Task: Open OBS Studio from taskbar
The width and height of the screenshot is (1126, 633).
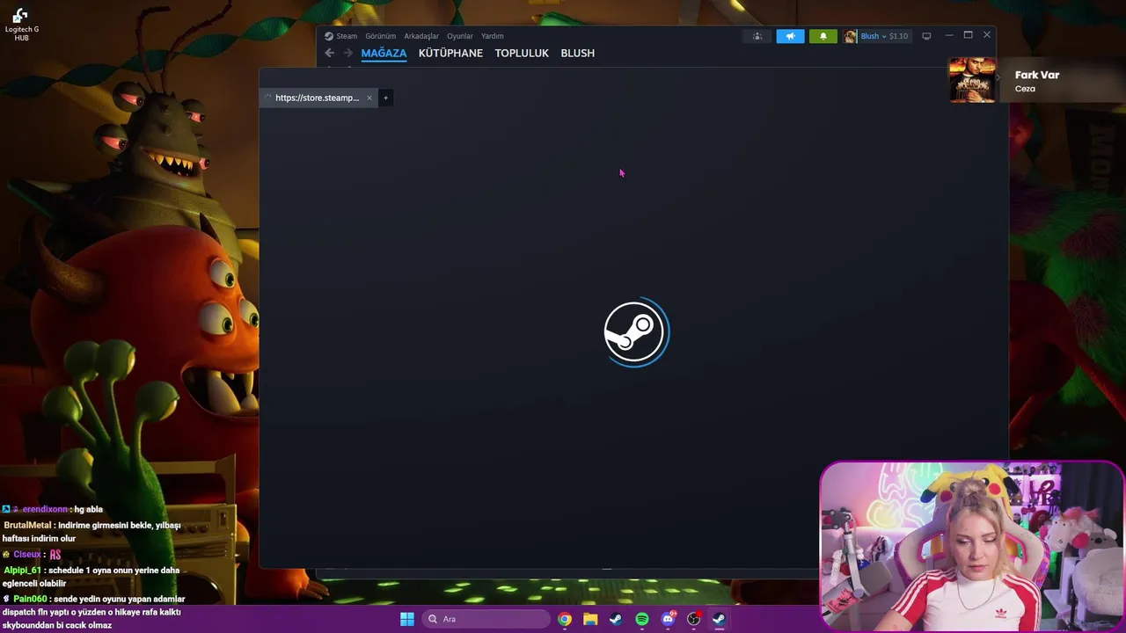Action: coord(694,619)
